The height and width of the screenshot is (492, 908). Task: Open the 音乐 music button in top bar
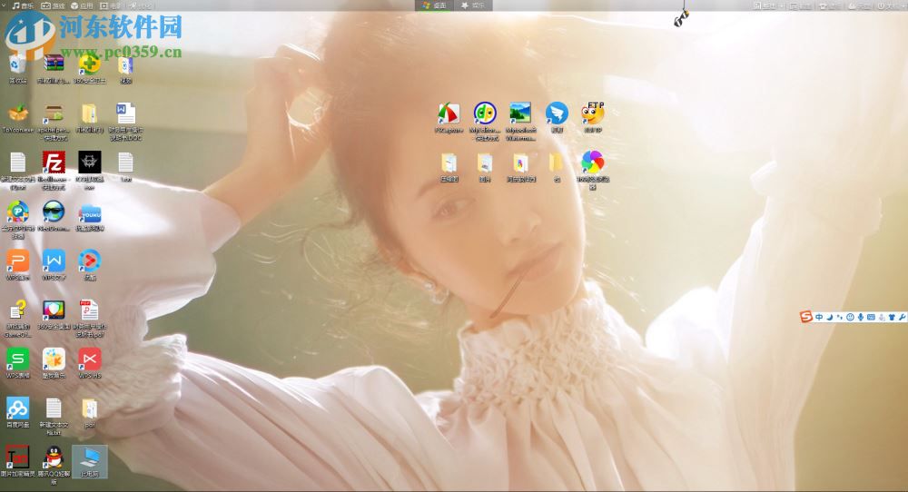(x=23, y=5)
